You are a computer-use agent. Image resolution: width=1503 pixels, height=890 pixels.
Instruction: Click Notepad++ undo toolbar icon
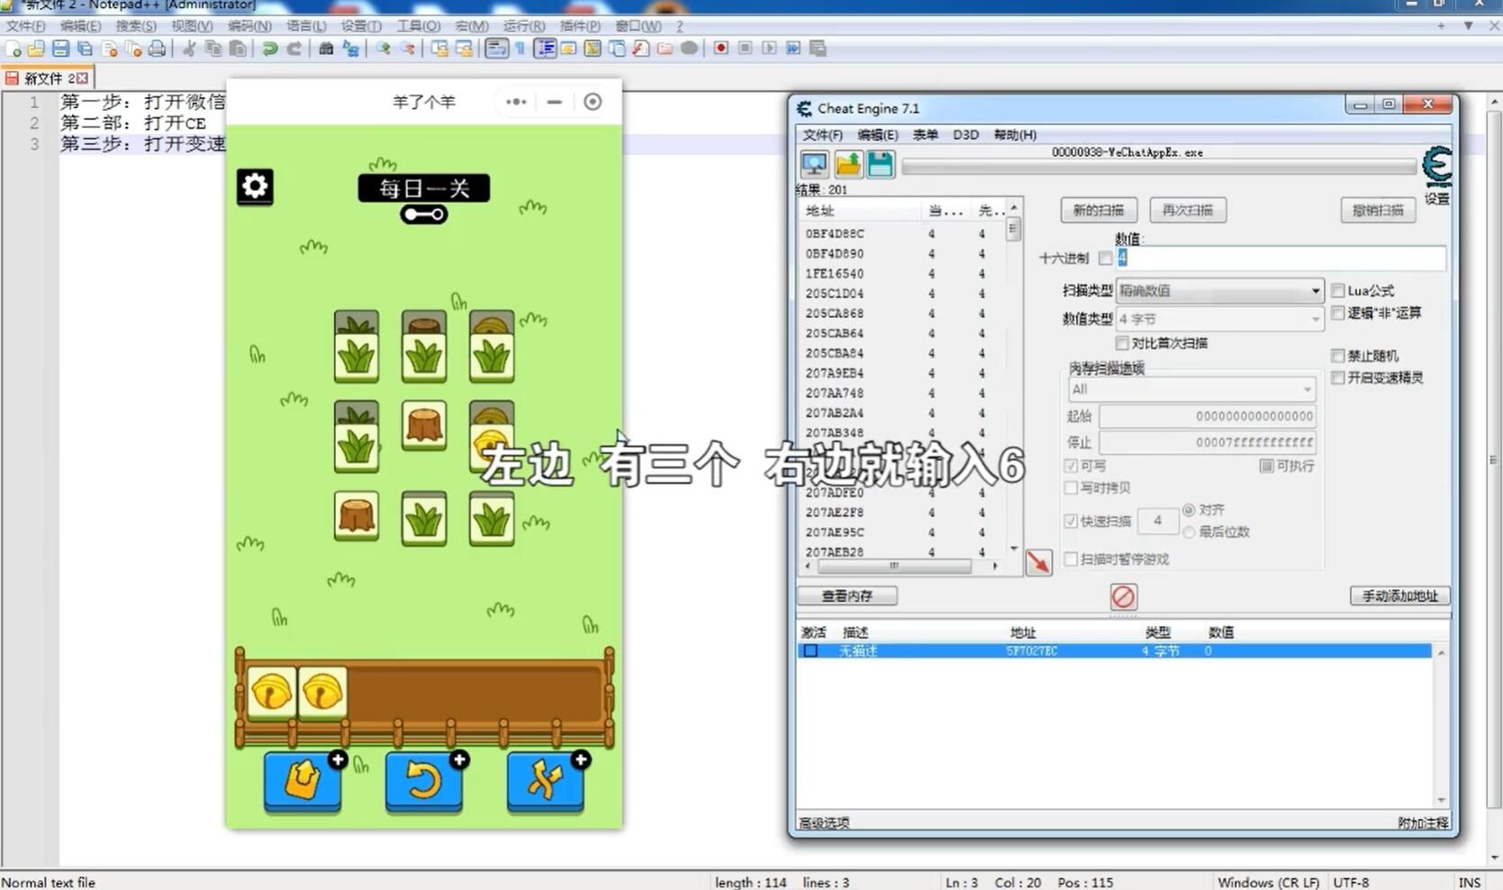tap(269, 49)
